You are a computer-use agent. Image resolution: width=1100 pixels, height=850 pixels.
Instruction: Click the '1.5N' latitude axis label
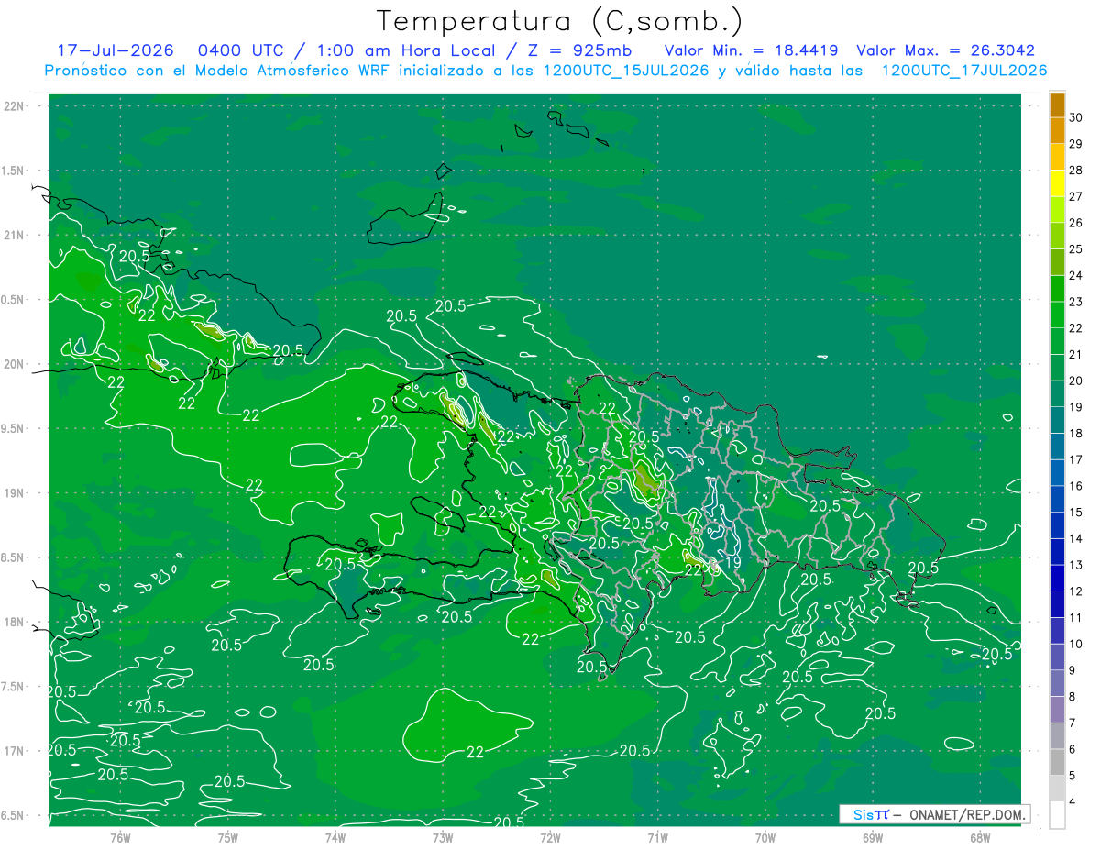point(14,171)
